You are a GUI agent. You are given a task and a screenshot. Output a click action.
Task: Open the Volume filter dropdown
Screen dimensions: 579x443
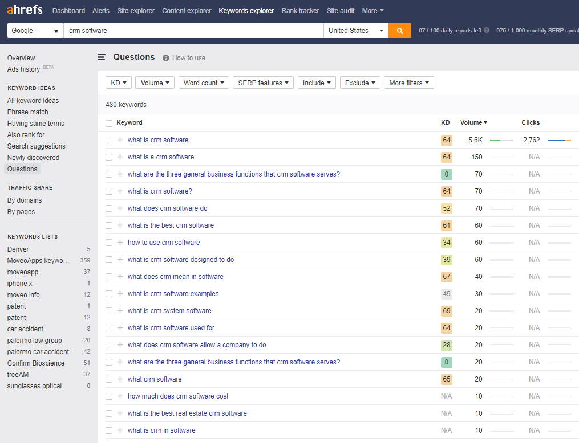[155, 83]
